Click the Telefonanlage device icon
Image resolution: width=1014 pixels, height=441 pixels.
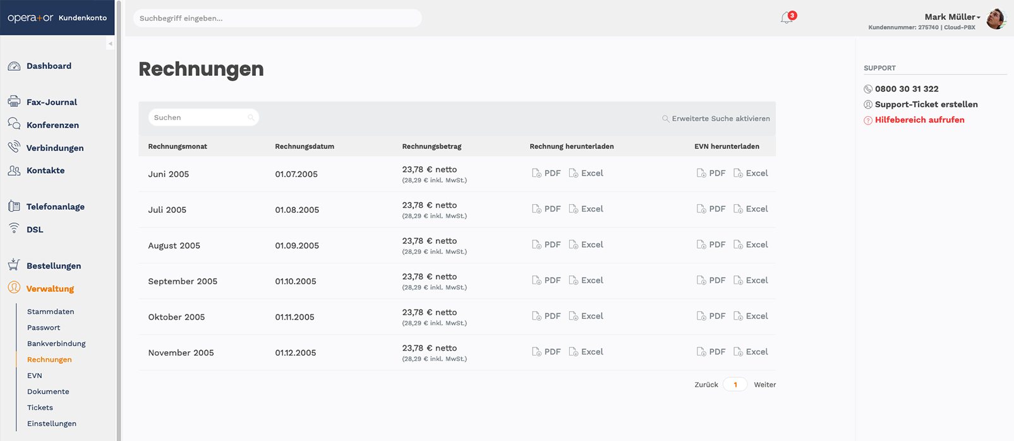tap(14, 206)
